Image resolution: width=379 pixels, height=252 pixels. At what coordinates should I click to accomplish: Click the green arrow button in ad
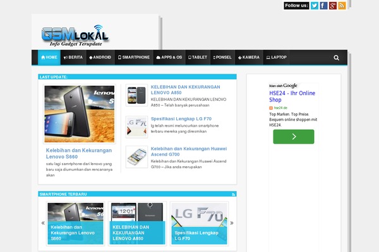(x=294, y=137)
